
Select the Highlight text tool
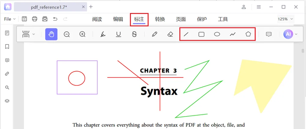pos(103,34)
